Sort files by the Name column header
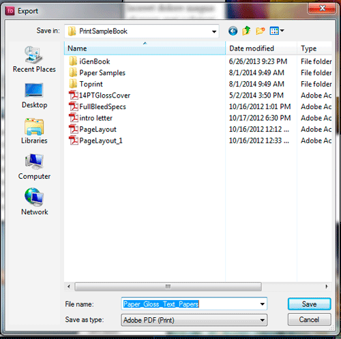 click(x=145, y=48)
